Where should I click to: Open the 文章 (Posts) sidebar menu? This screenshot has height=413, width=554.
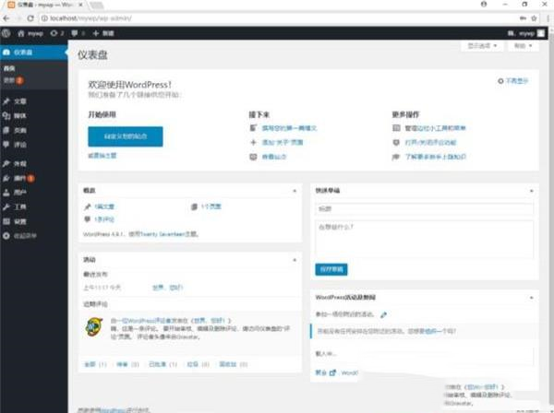[x=20, y=101]
